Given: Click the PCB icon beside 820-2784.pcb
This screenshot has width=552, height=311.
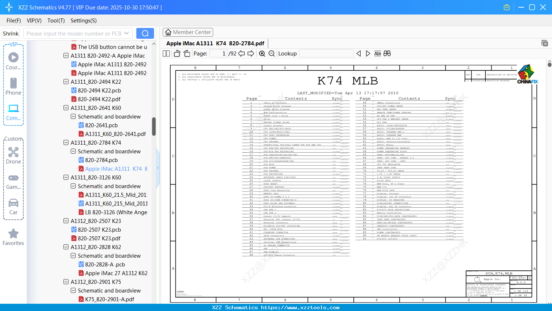Looking at the screenshot, I should [81, 160].
